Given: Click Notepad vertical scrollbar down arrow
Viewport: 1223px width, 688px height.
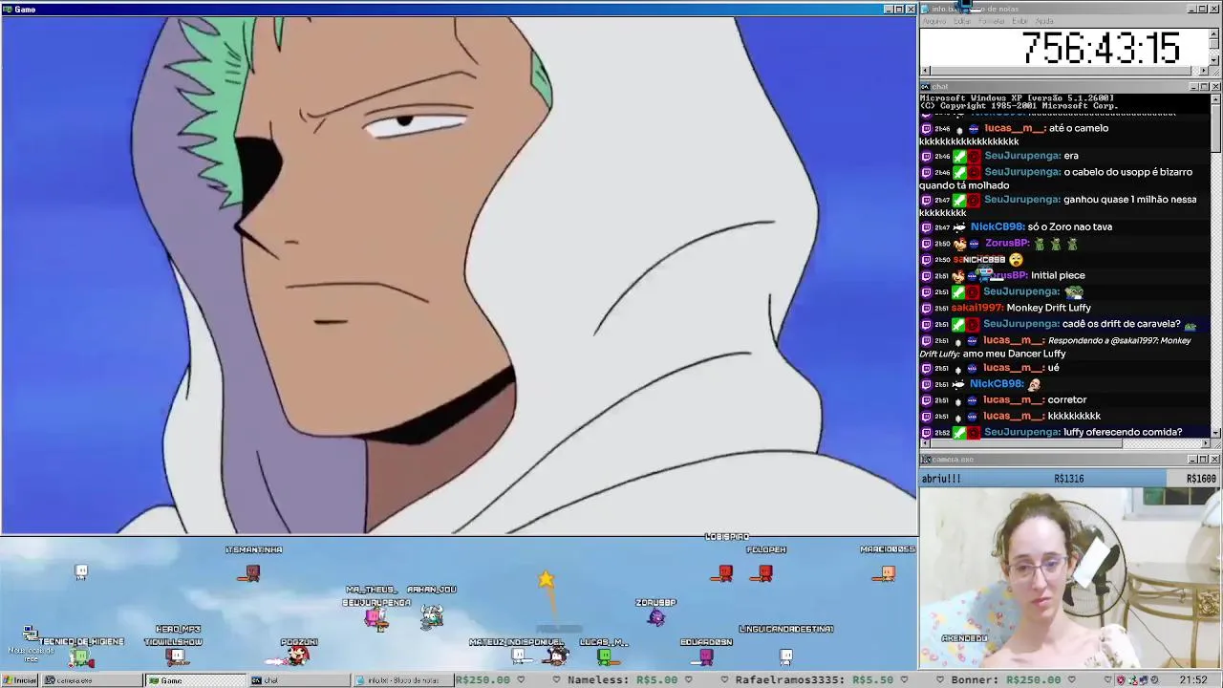Looking at the screenshot, I should point(1214,60).
